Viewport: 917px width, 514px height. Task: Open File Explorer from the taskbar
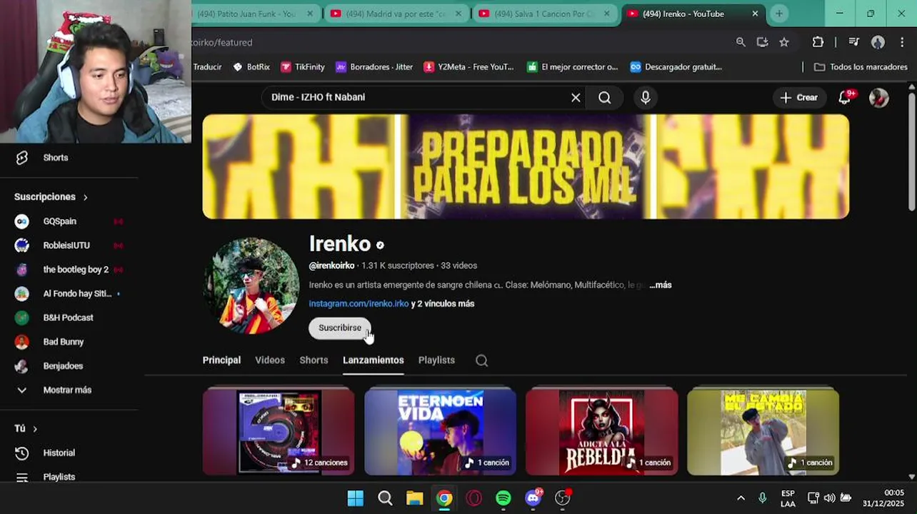click(415, 498)
